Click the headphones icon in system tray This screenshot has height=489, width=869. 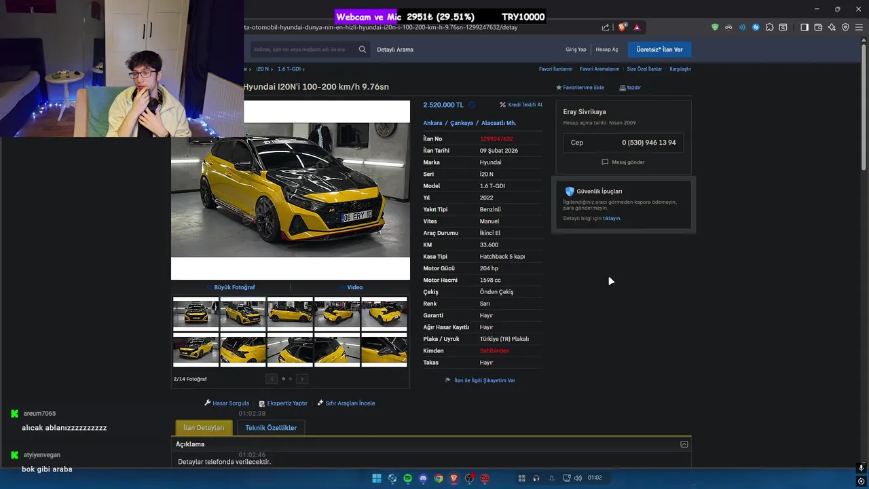(x=536, y=478)
